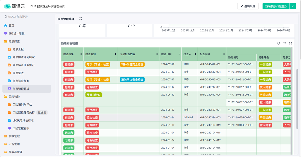Open dropdown arrow next to 安装模板 button
Image resolution: width=301 pixels, height=157 pixels.
click(x=293, y=6)
